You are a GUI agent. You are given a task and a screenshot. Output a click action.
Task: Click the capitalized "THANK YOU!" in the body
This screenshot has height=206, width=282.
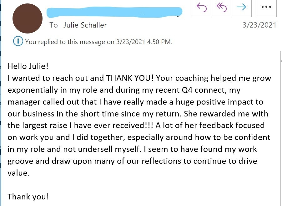pos(130,78)
